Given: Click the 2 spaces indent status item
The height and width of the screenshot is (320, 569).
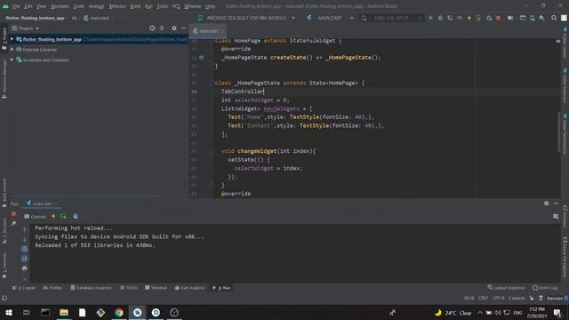Looking at the screenshot, I should coord(517,298).
